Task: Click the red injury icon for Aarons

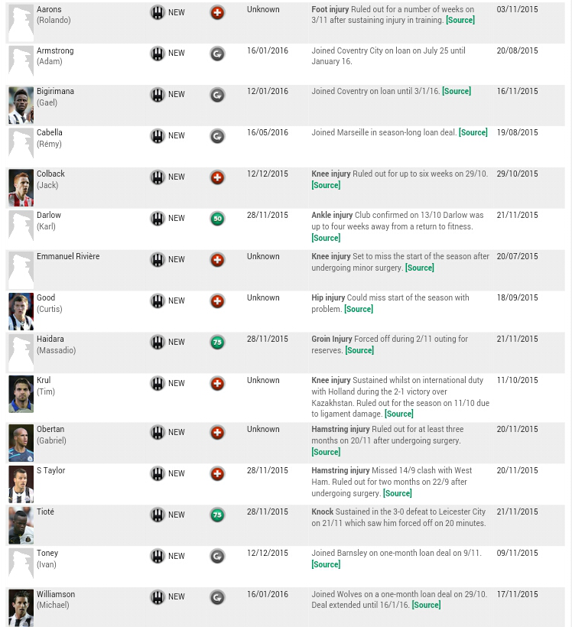Action: tap(217, 13)
